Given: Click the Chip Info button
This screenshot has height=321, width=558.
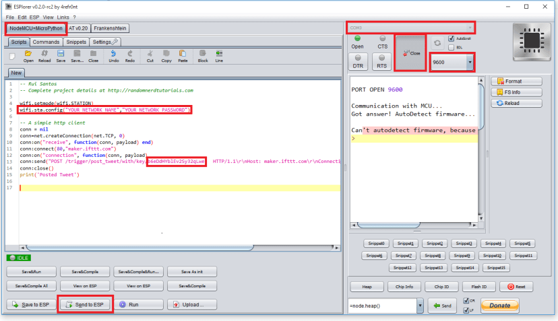Looking at the screenshot, I should (x=404, y=287).
